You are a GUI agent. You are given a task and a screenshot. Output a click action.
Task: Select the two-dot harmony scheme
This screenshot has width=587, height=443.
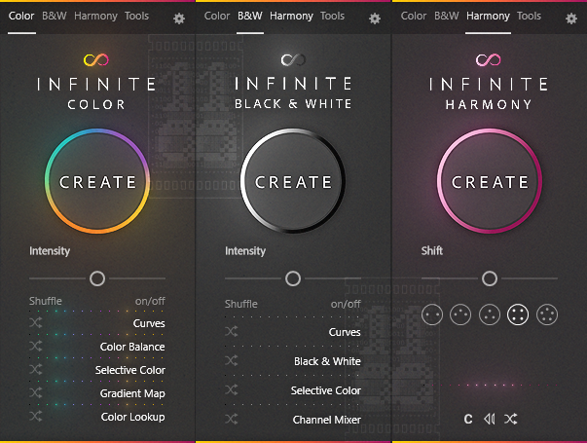(x=431, y=314)
